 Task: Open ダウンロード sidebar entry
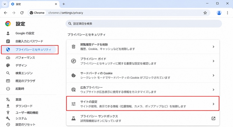[24, 106]
